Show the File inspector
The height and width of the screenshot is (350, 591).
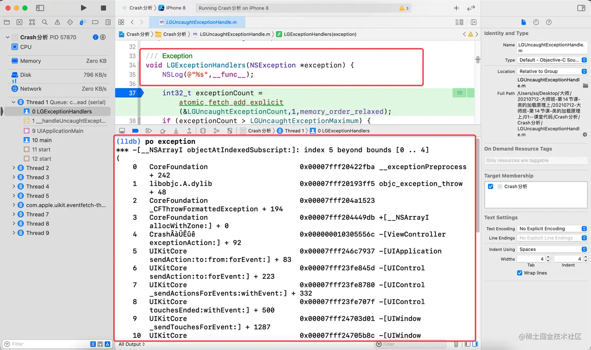pos(523,22)
